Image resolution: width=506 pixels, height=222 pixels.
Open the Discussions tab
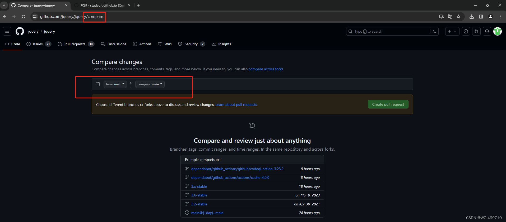tap(114, 44)
